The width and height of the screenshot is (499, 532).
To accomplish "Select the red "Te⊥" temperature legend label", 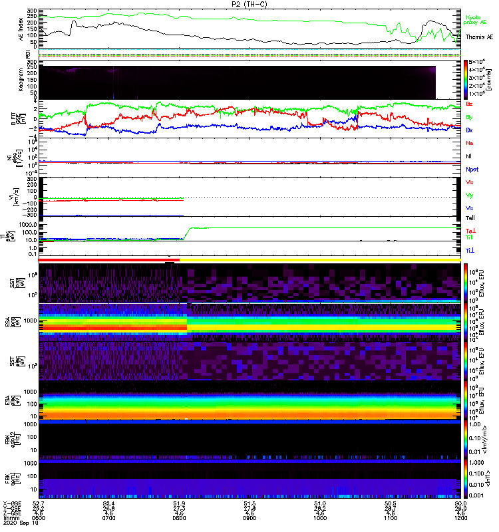I will (x=470, y=231).
